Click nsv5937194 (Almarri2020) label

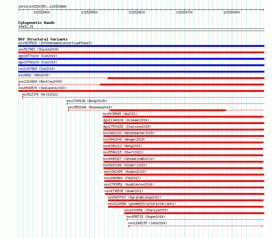coord(125,165)
